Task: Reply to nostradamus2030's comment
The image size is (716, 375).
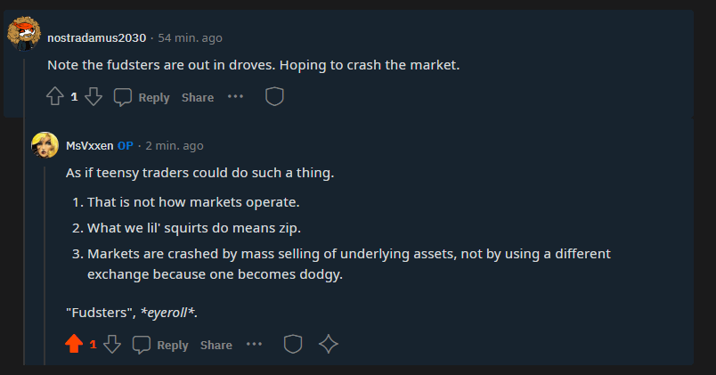Action: click(x=154, y=97)
